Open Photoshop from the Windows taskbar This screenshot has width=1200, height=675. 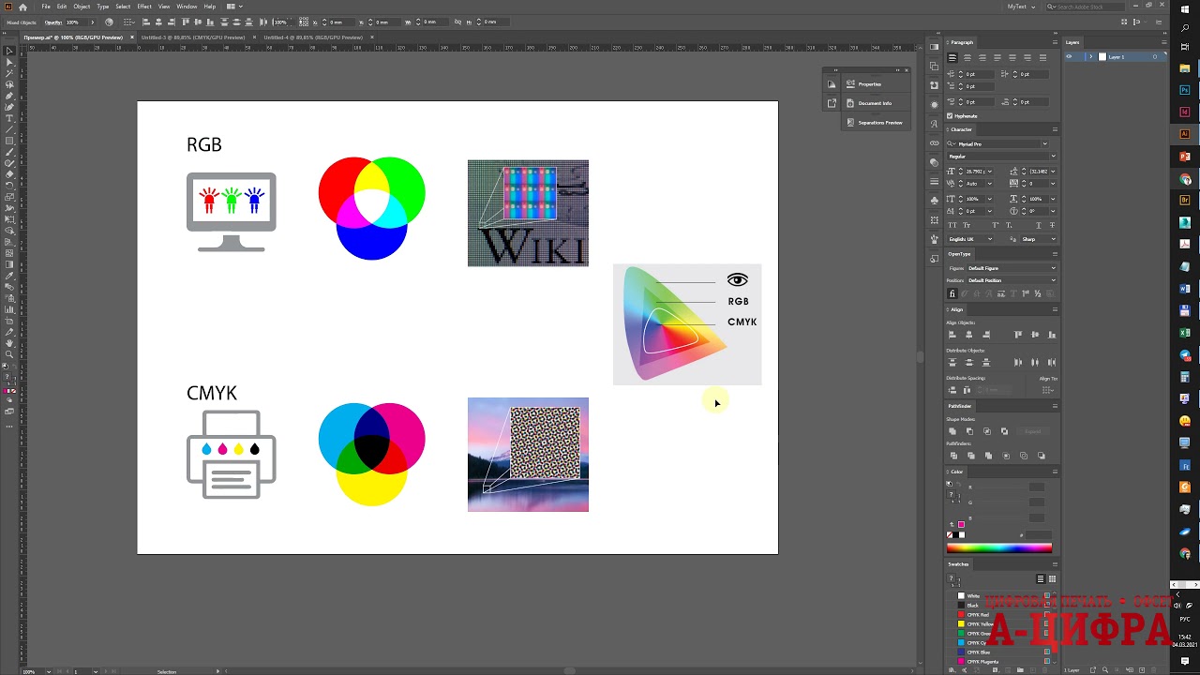point(1185,90)
